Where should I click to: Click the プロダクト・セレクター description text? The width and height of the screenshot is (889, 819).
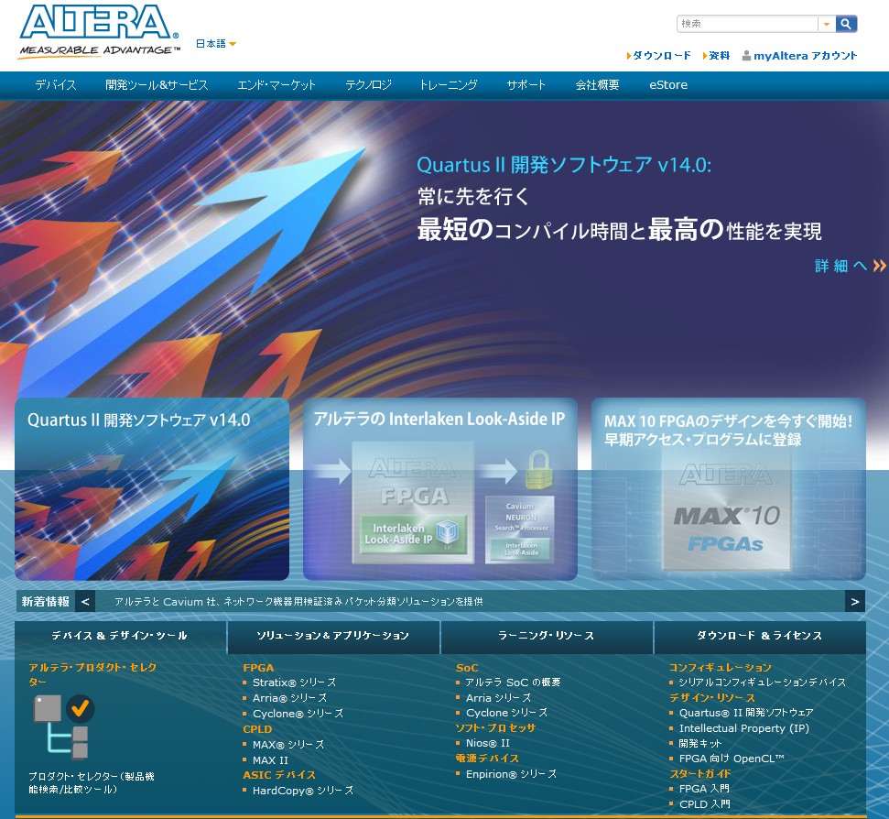point(92,782)
